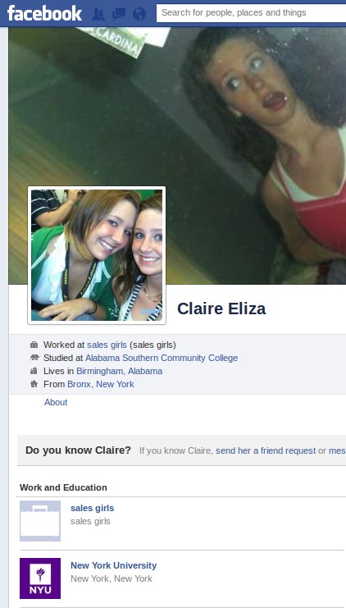Viewport: 346px width, 608px height.
Task: Open the messages icon in header
Action: point(119,14)
